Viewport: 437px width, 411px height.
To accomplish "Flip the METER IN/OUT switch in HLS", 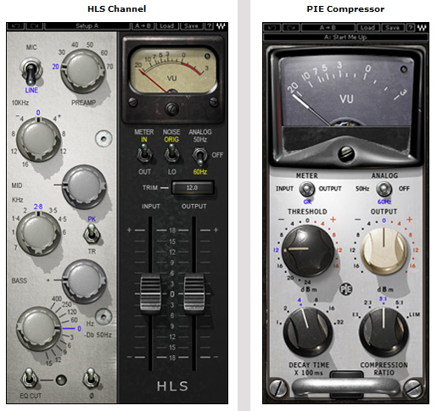I will tap(144, 154).
